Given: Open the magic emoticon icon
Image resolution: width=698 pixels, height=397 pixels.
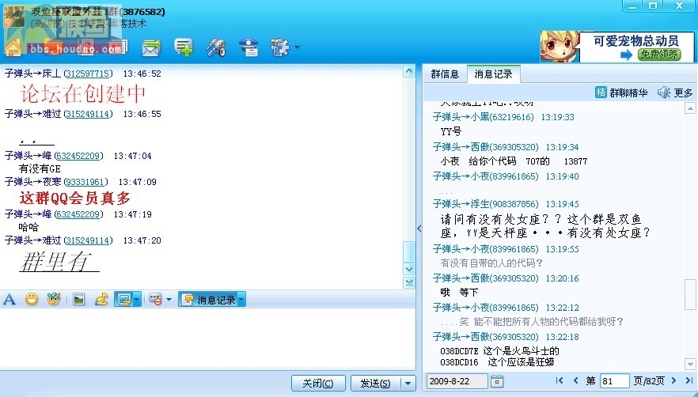Looking at the screenshot, I should point(54,300).
